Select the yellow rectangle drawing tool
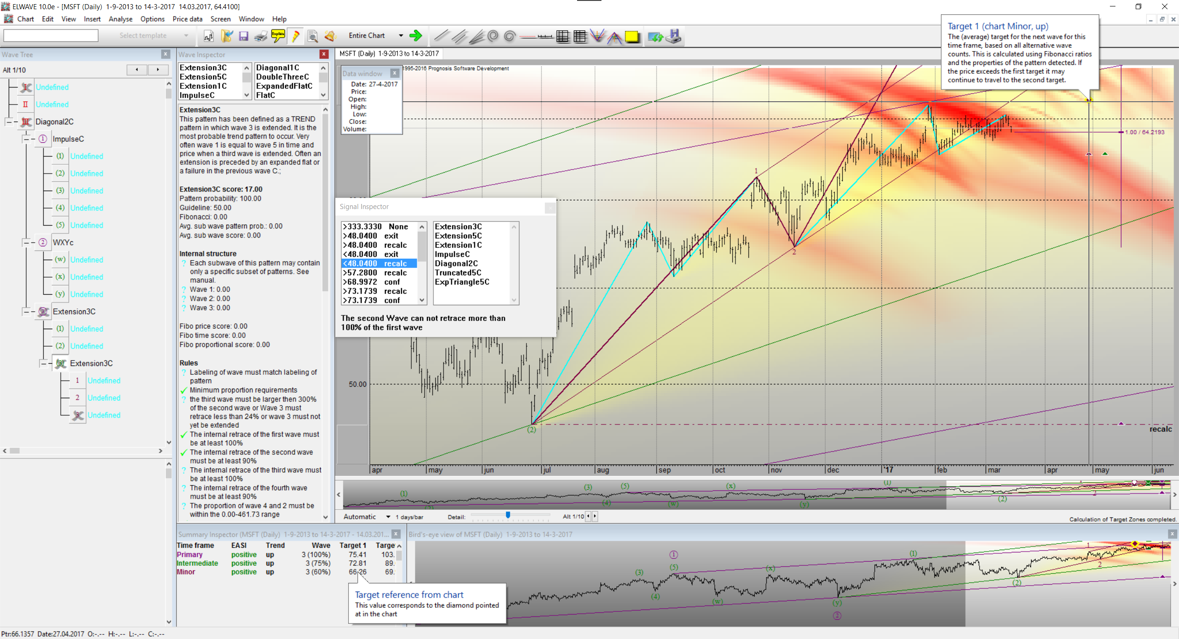 pos(632,36)
